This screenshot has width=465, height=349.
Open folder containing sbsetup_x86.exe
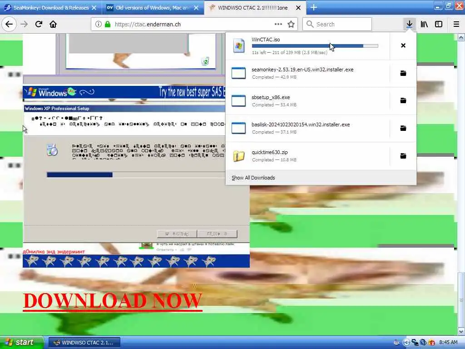403,100
